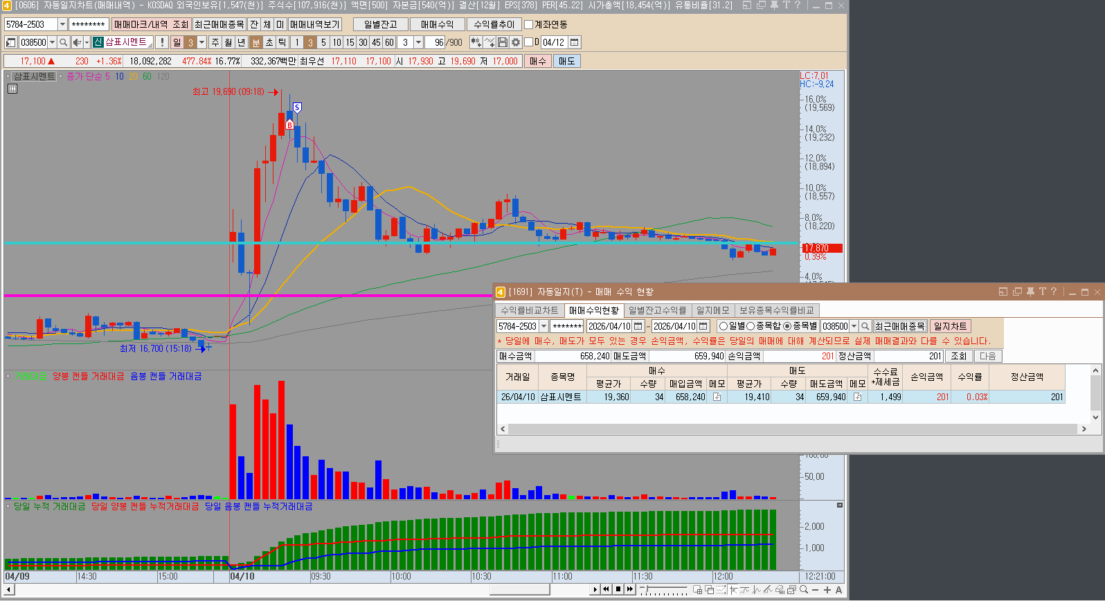Select the 일별 radio button
The height and width of the screenshot is (601, 1105).
(x=724, y=326)
